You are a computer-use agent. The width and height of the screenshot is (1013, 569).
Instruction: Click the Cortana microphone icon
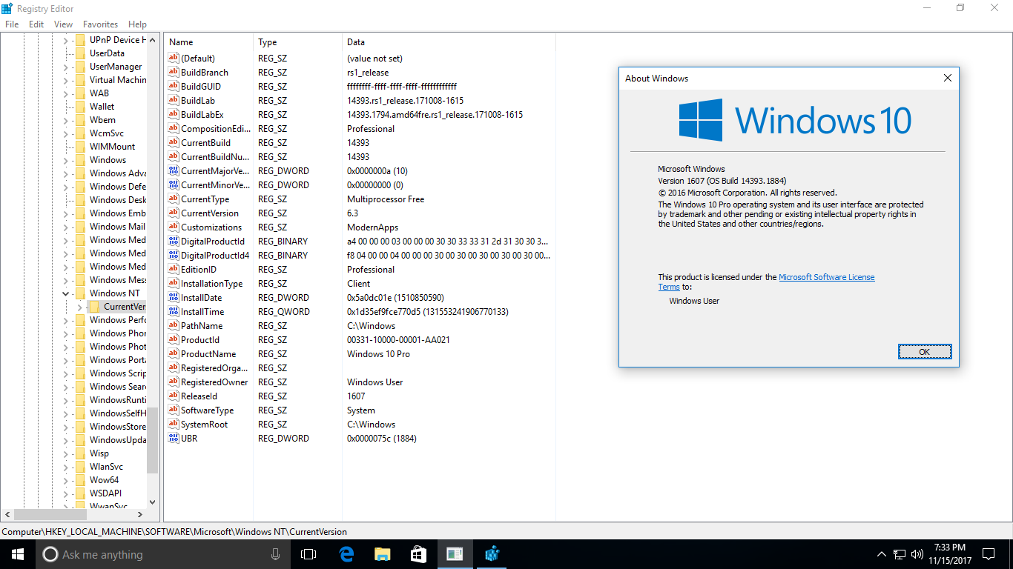tap(276, 554)
